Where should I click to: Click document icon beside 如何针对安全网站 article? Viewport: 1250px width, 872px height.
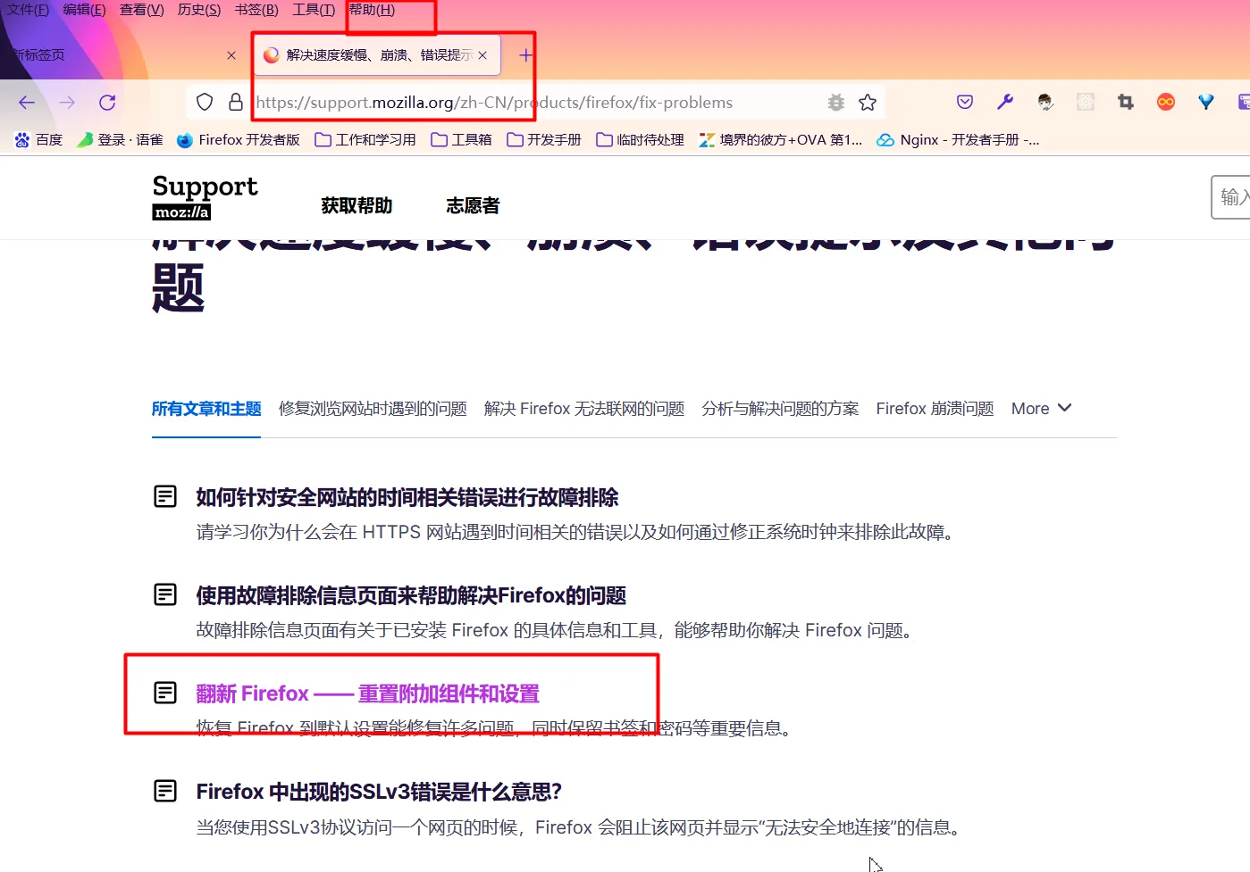(165, 496)
